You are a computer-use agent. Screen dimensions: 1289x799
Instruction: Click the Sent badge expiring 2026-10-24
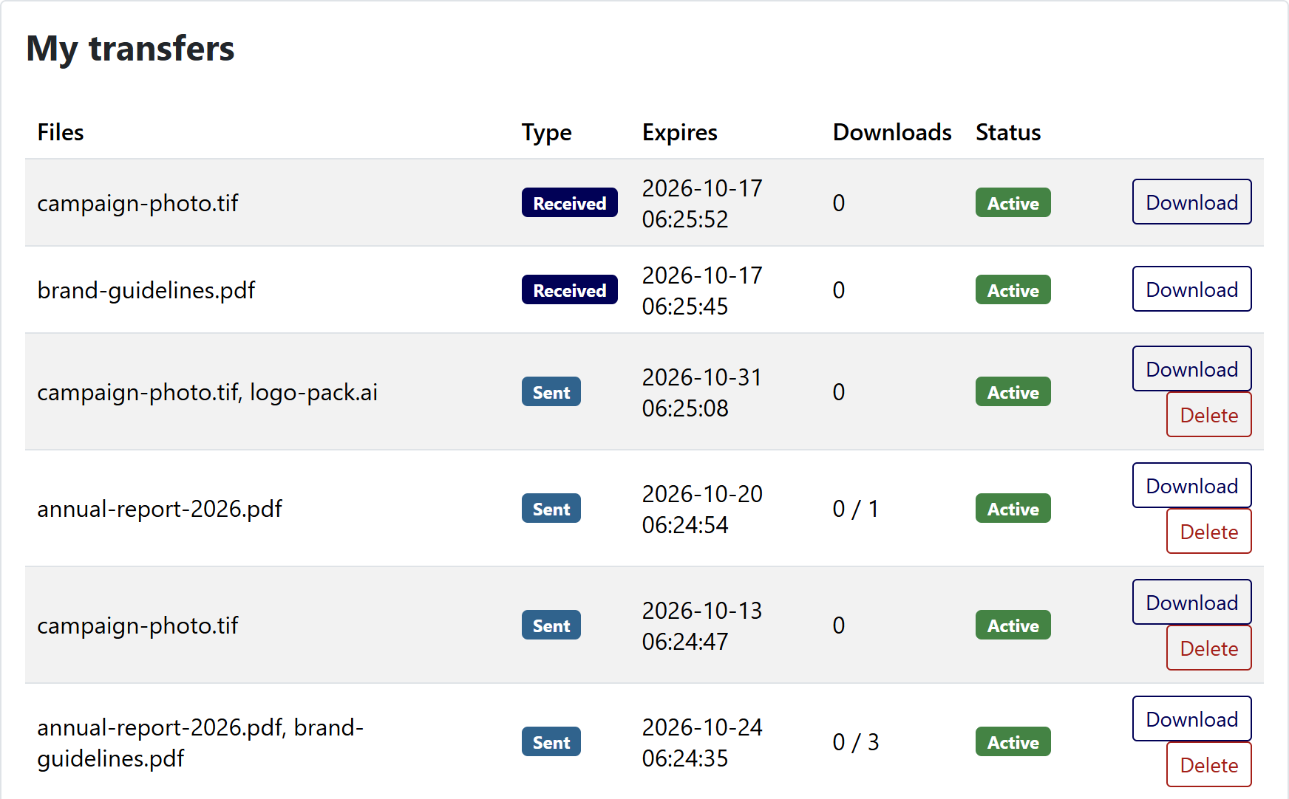(551, 741)
